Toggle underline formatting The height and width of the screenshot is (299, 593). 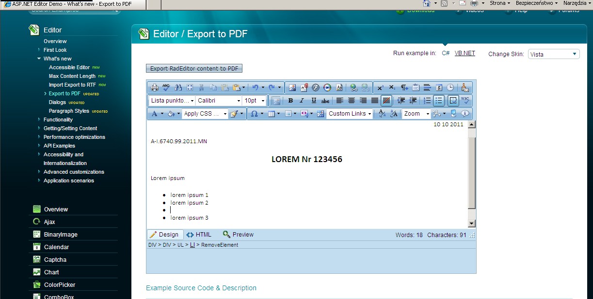pyautogui.click(x=314, y=101)
